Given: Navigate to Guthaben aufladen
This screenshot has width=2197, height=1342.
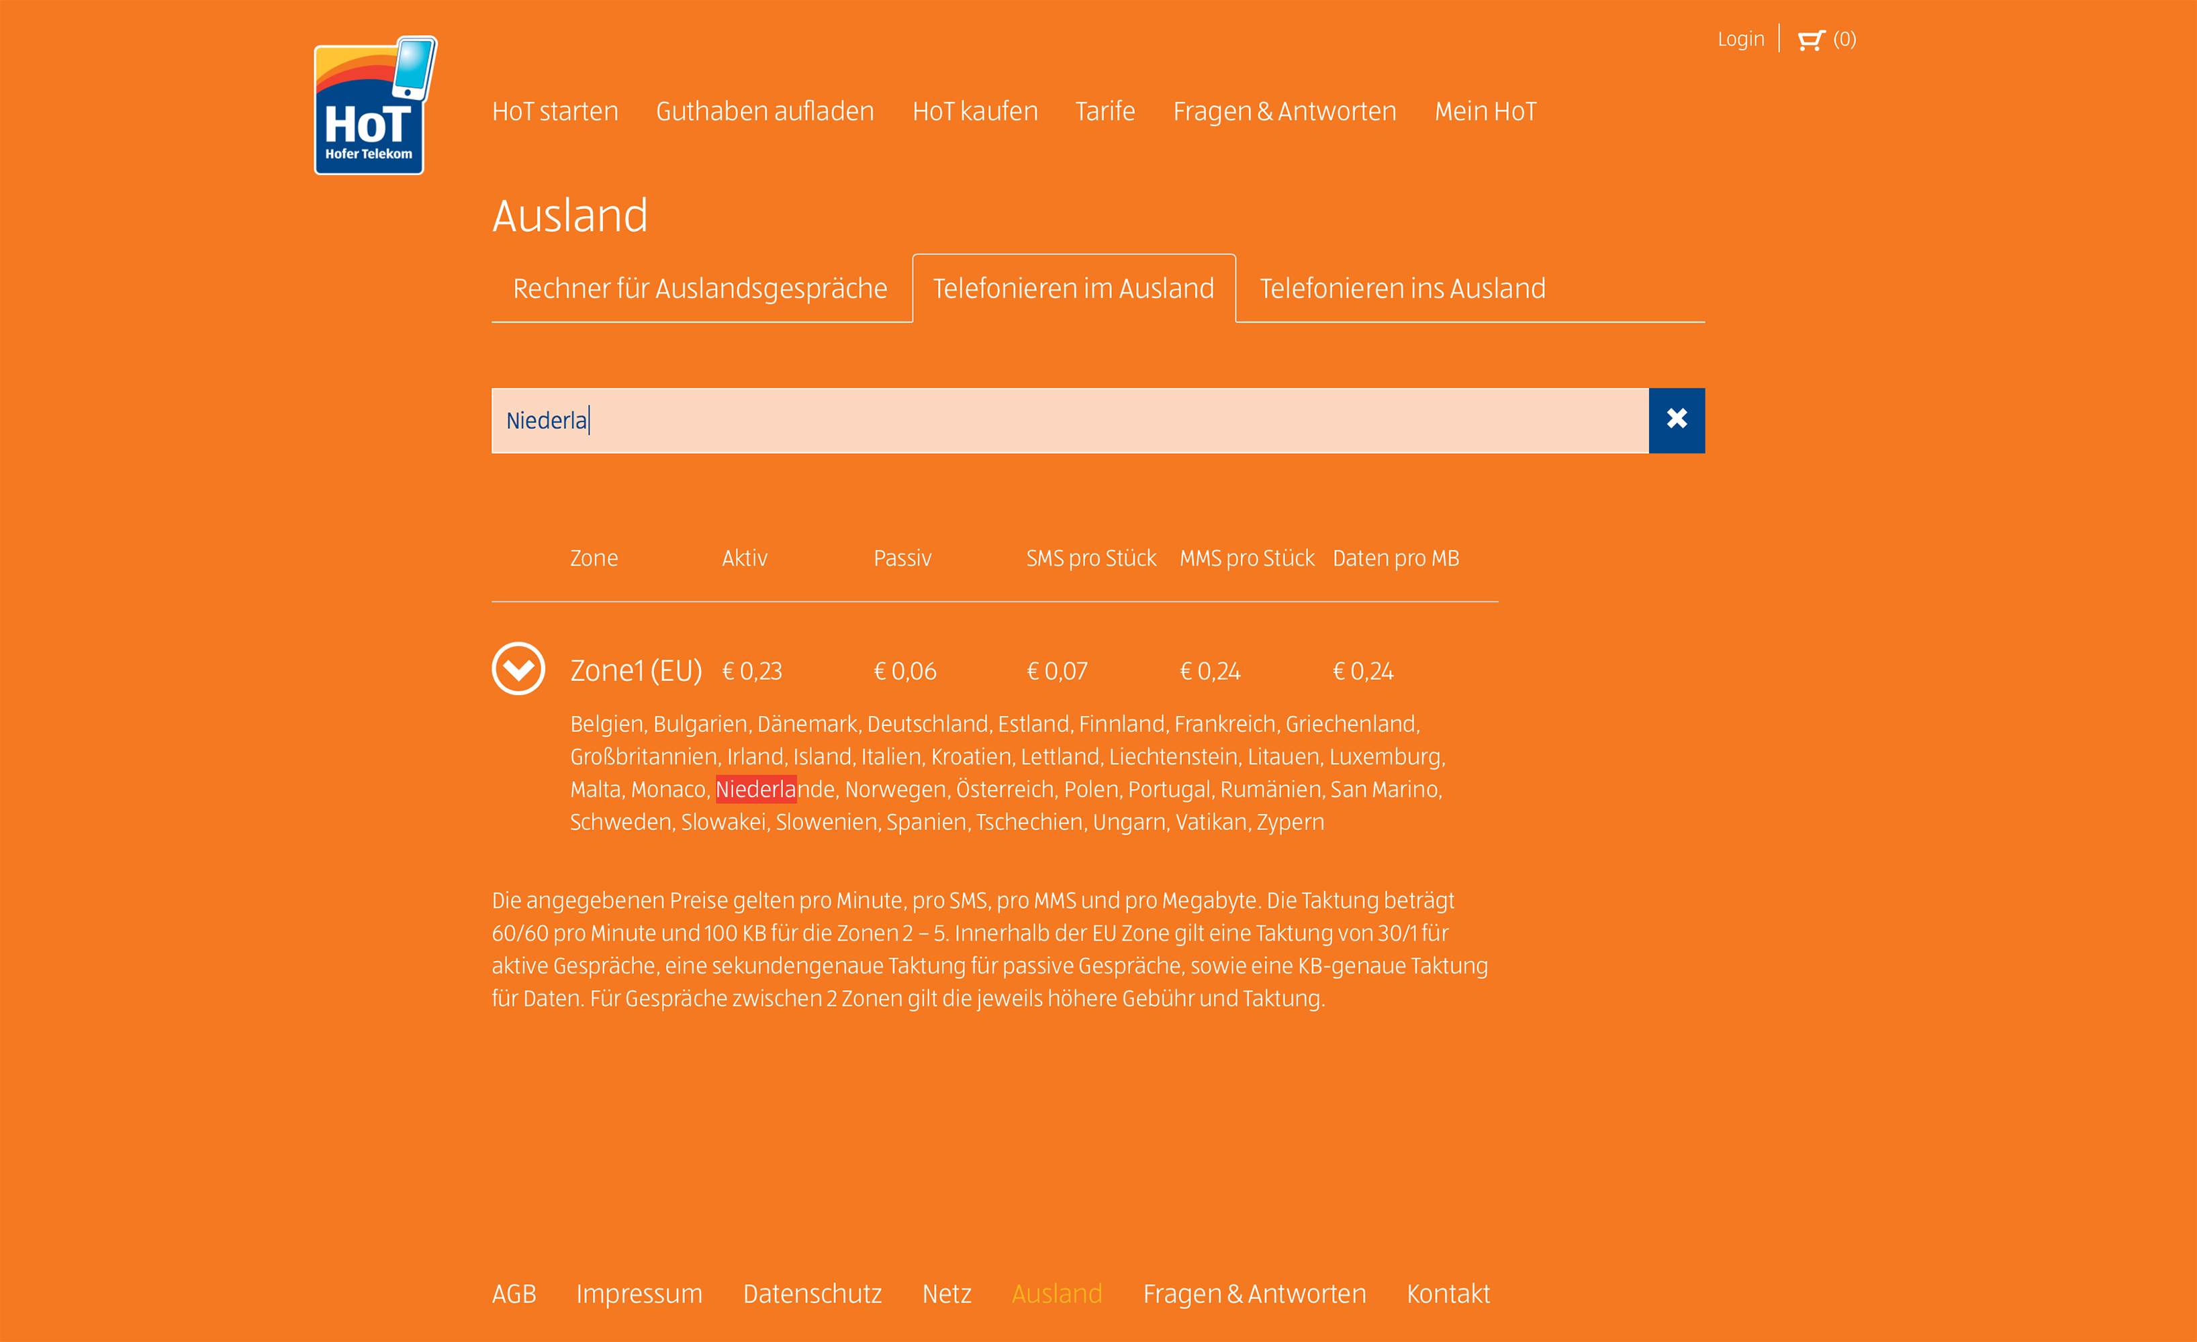Looking at the screenshot, I should (x=764, y=111).
